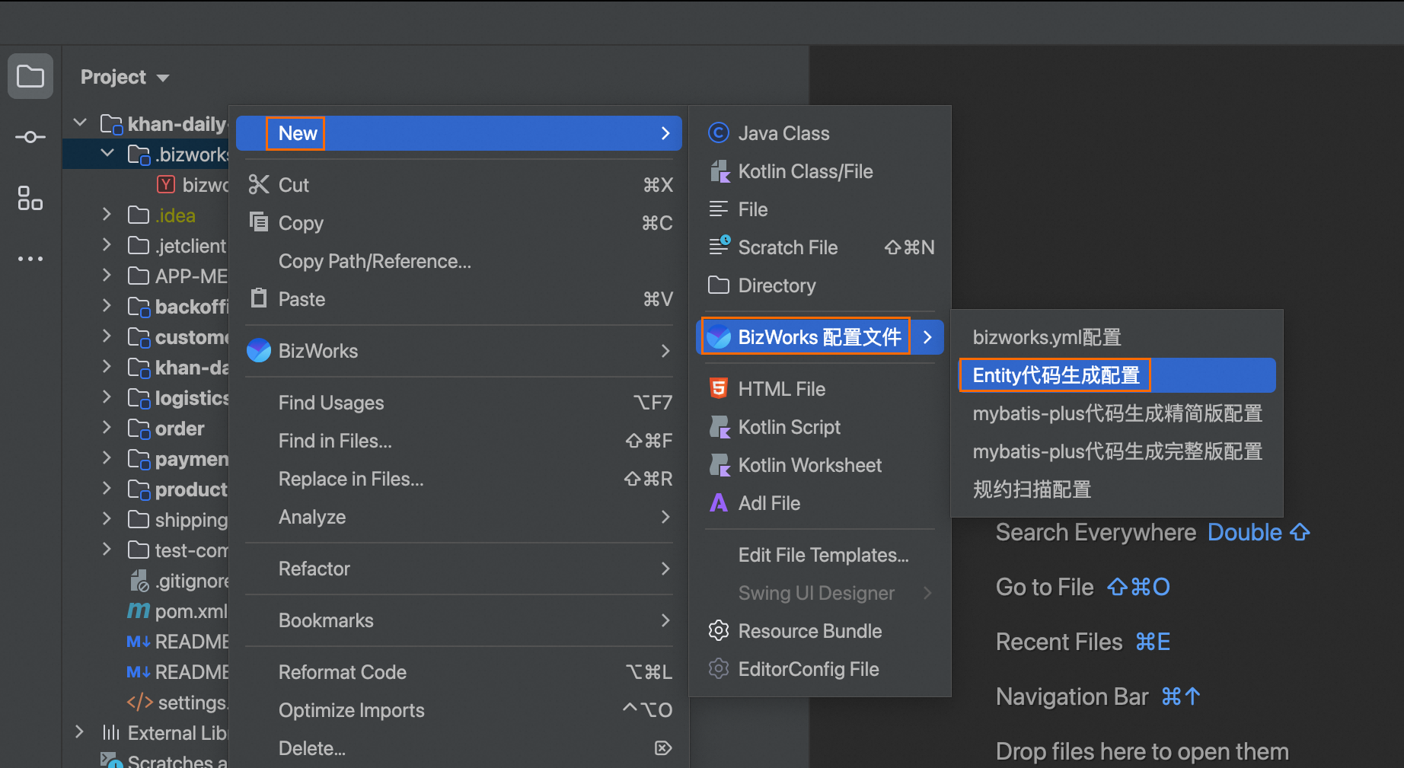Select Reformat Code
1404x768 pixels.
tap(459, 672)
